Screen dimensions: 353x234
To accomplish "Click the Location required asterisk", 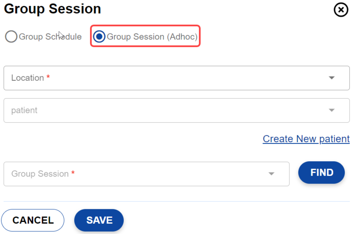I will pyautogui.click(x=48, y=77).
